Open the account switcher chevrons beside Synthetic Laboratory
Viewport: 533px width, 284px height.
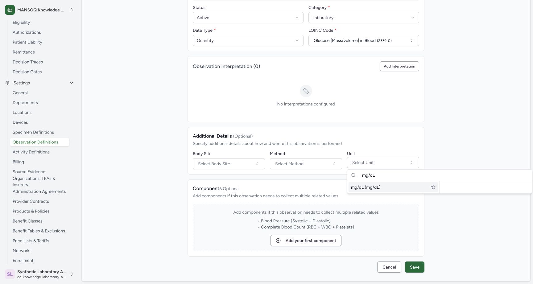[72, 274]
